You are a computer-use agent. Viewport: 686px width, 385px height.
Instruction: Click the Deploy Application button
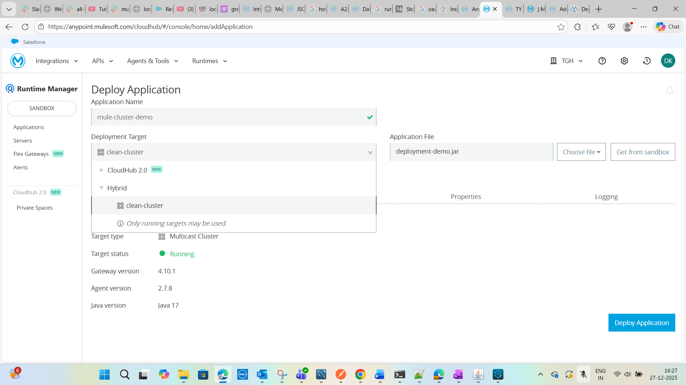641,323
